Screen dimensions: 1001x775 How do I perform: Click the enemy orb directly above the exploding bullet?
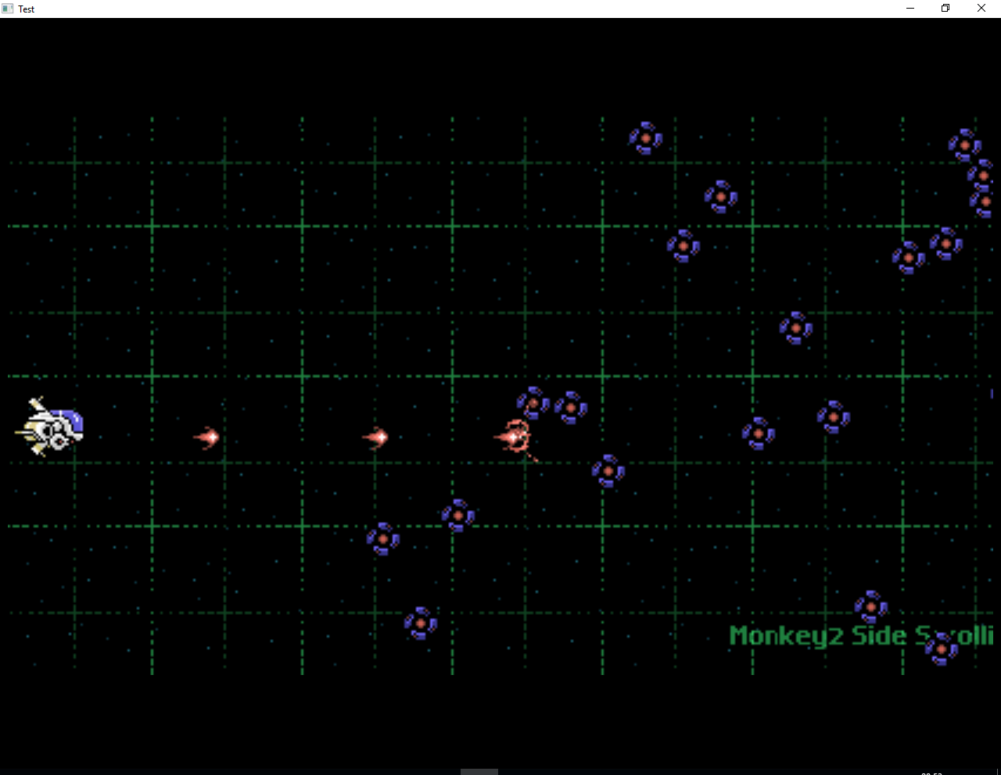point(533,403)
